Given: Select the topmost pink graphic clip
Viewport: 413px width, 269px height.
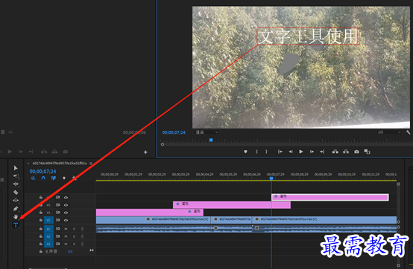Looking at the screenshot, I should click(x=330, y=197).
